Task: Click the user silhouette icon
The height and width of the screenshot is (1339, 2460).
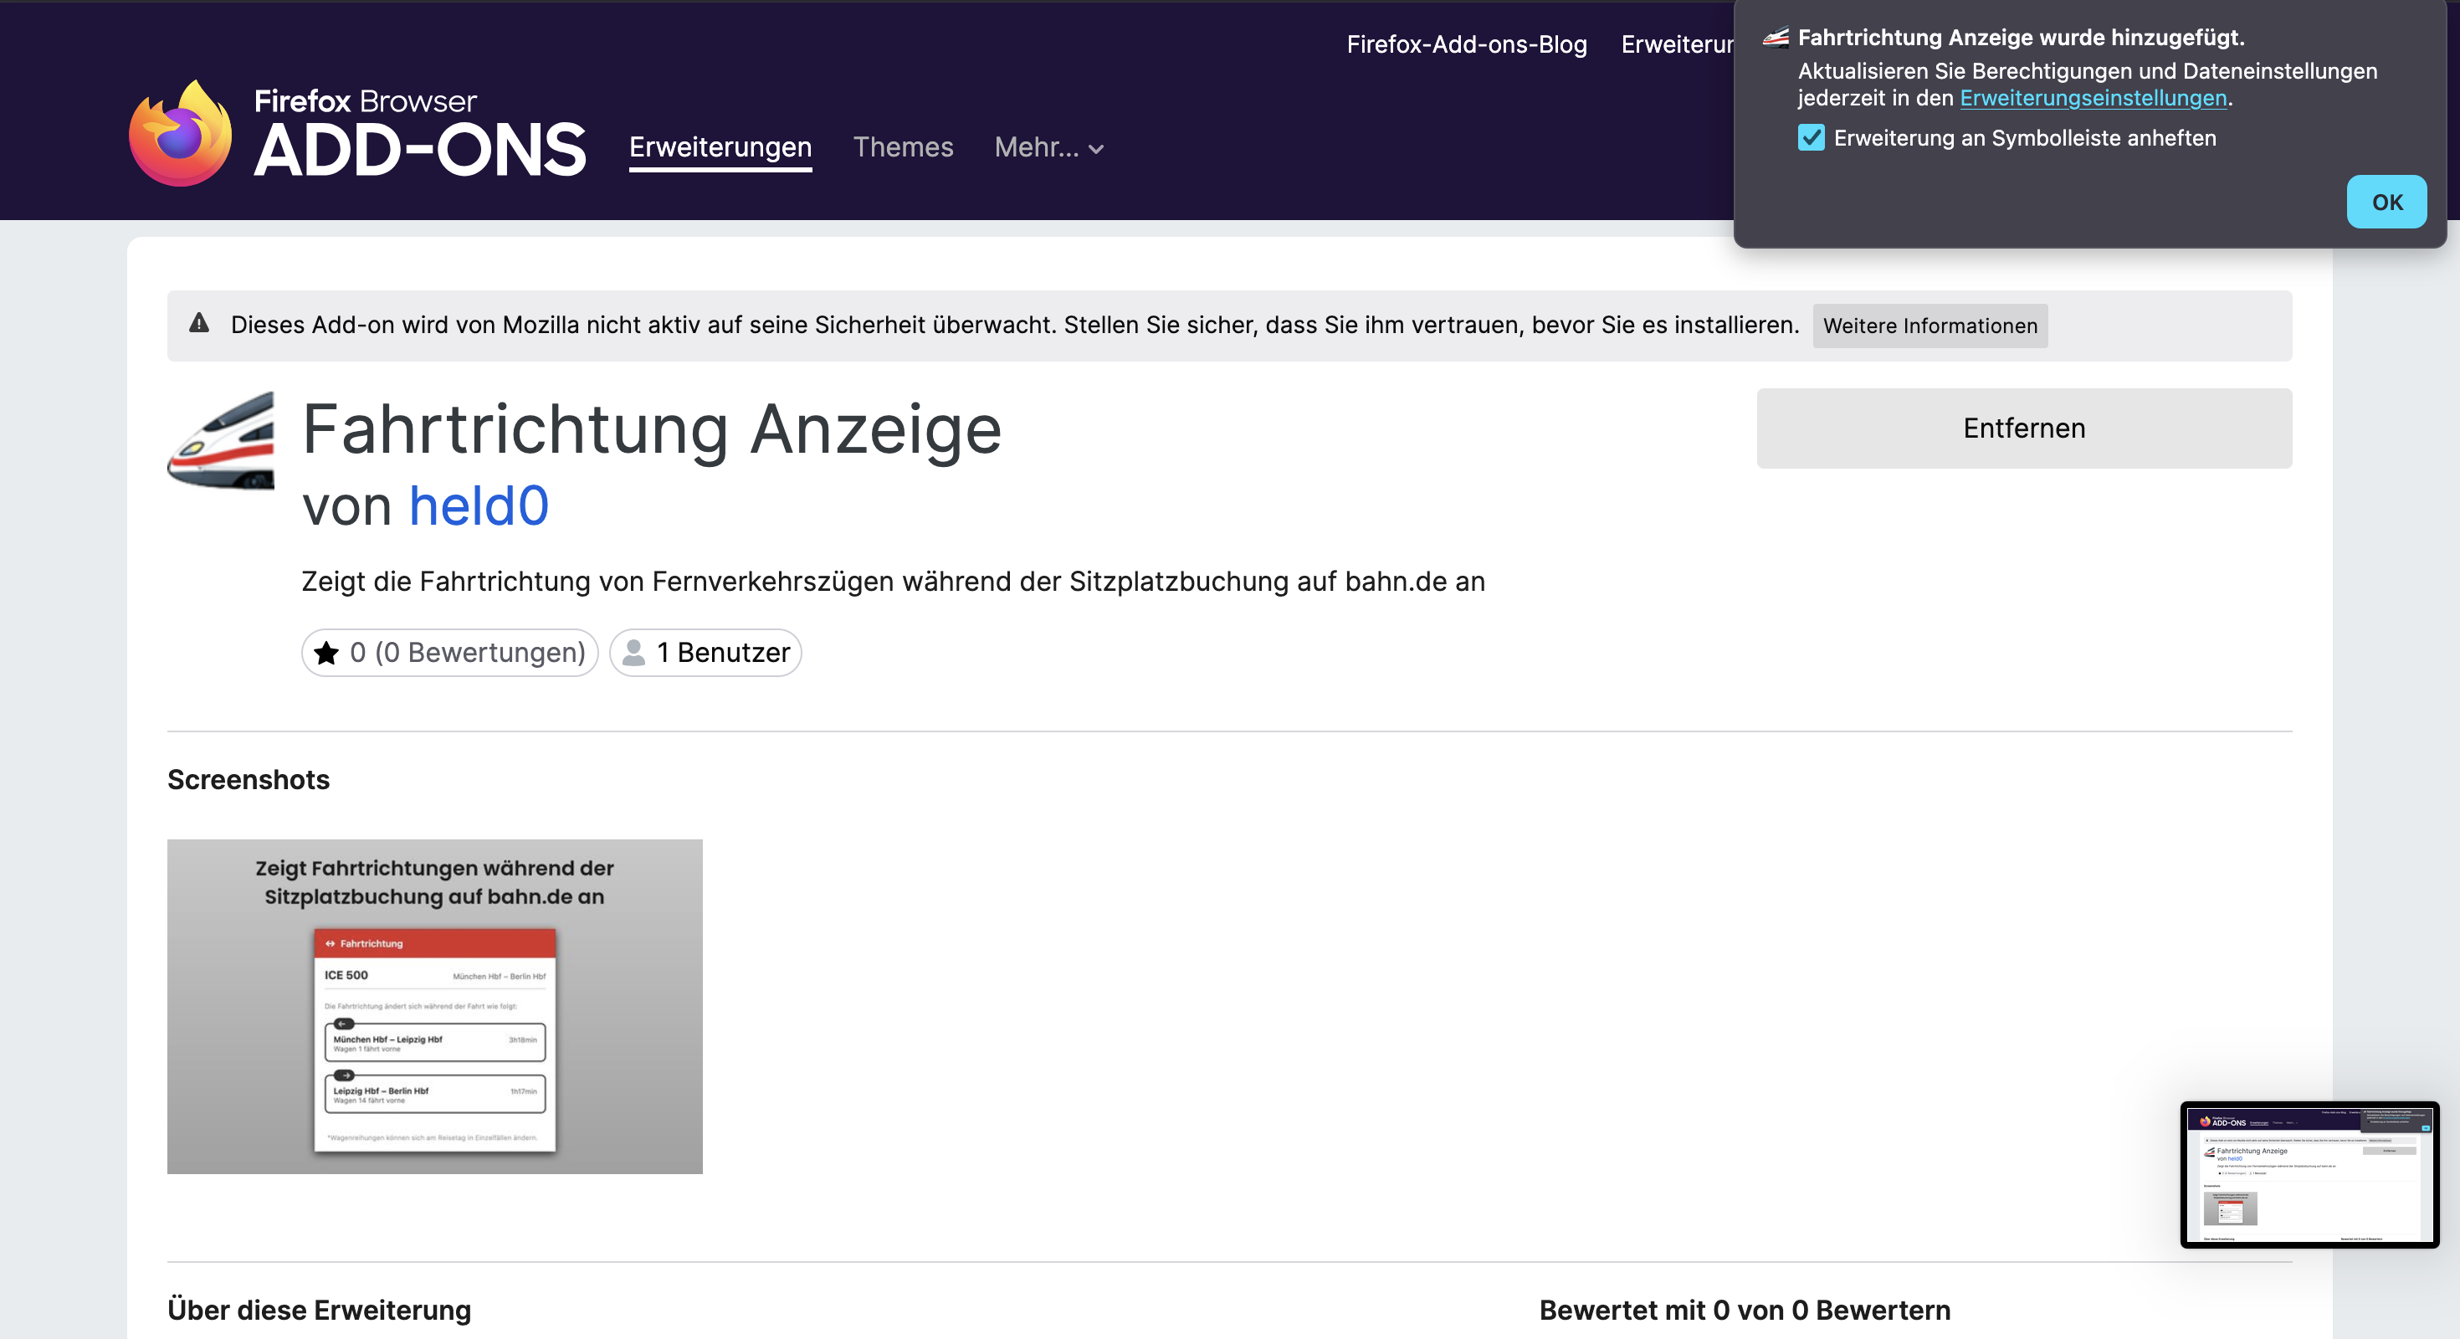Action: (633, 652)
